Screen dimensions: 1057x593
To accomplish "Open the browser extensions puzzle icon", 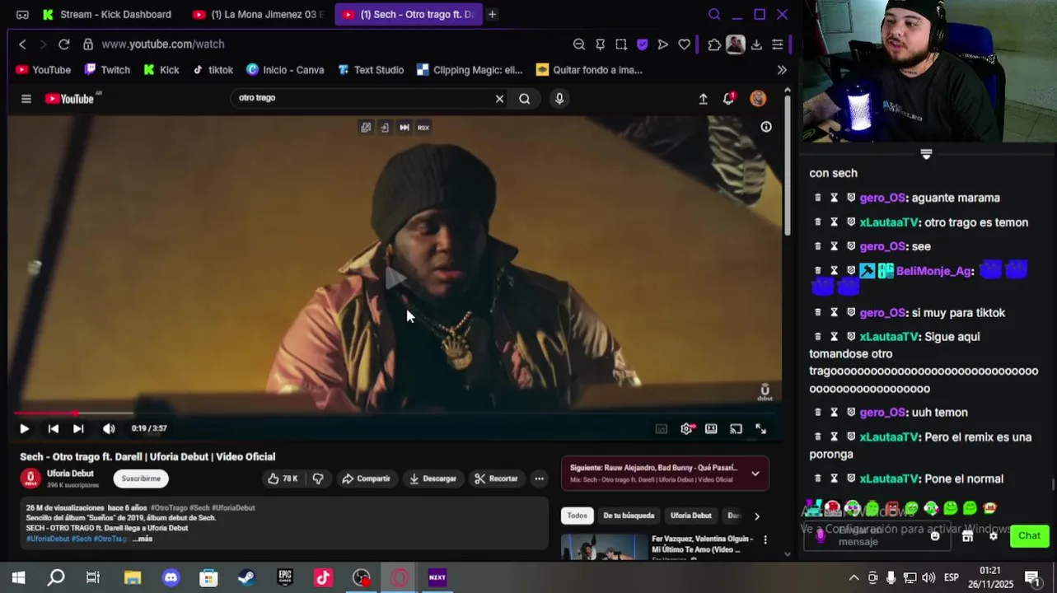I will 714,44.
